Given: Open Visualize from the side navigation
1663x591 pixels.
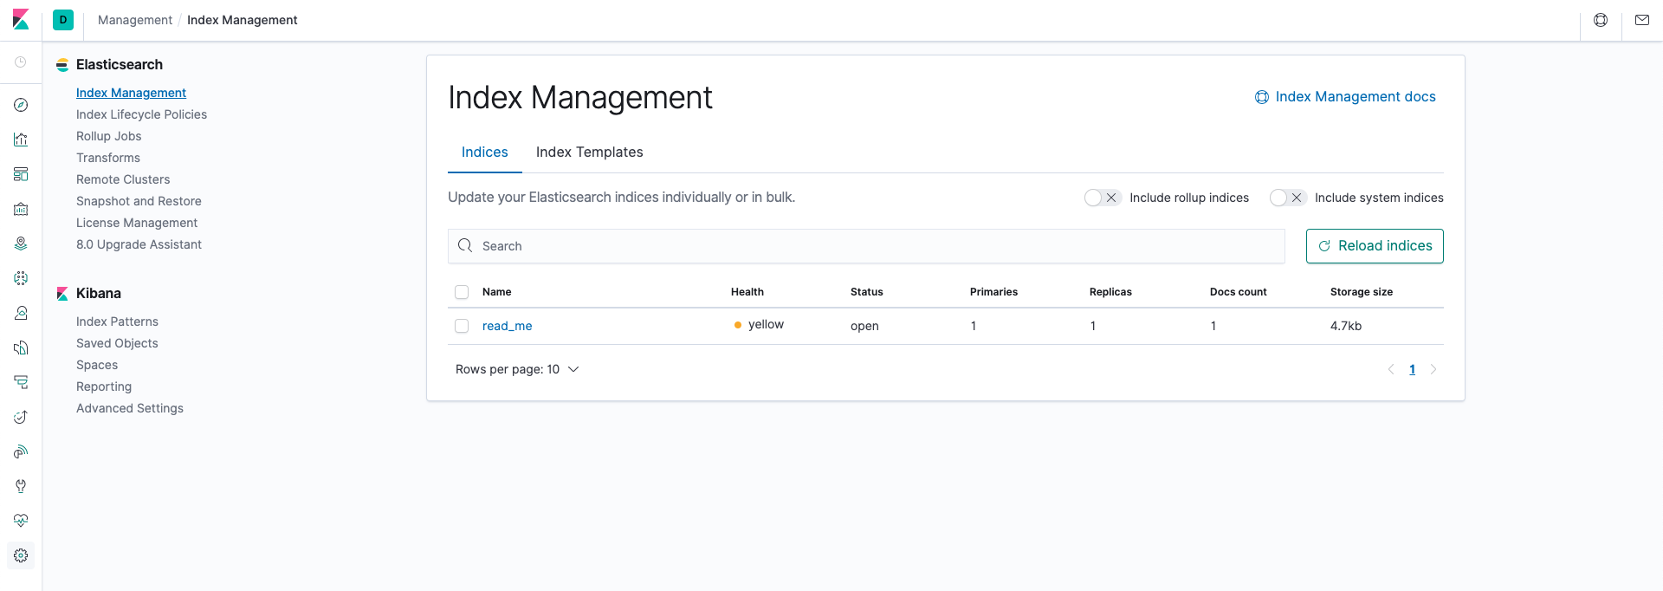Looking at the screenshot, I should tap(21, 140).
